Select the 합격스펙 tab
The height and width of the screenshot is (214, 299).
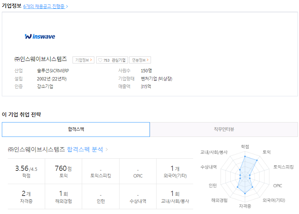pyautogui.click(x=76, y=130)
